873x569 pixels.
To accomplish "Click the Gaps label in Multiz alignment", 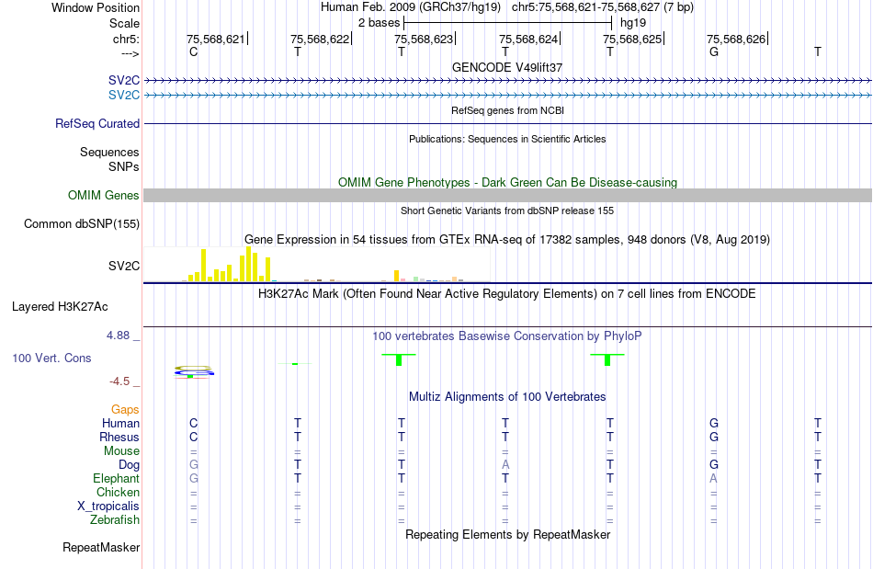I will coord(125,410).
